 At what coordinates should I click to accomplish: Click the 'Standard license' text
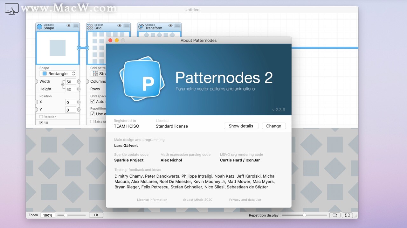(172, 126)
